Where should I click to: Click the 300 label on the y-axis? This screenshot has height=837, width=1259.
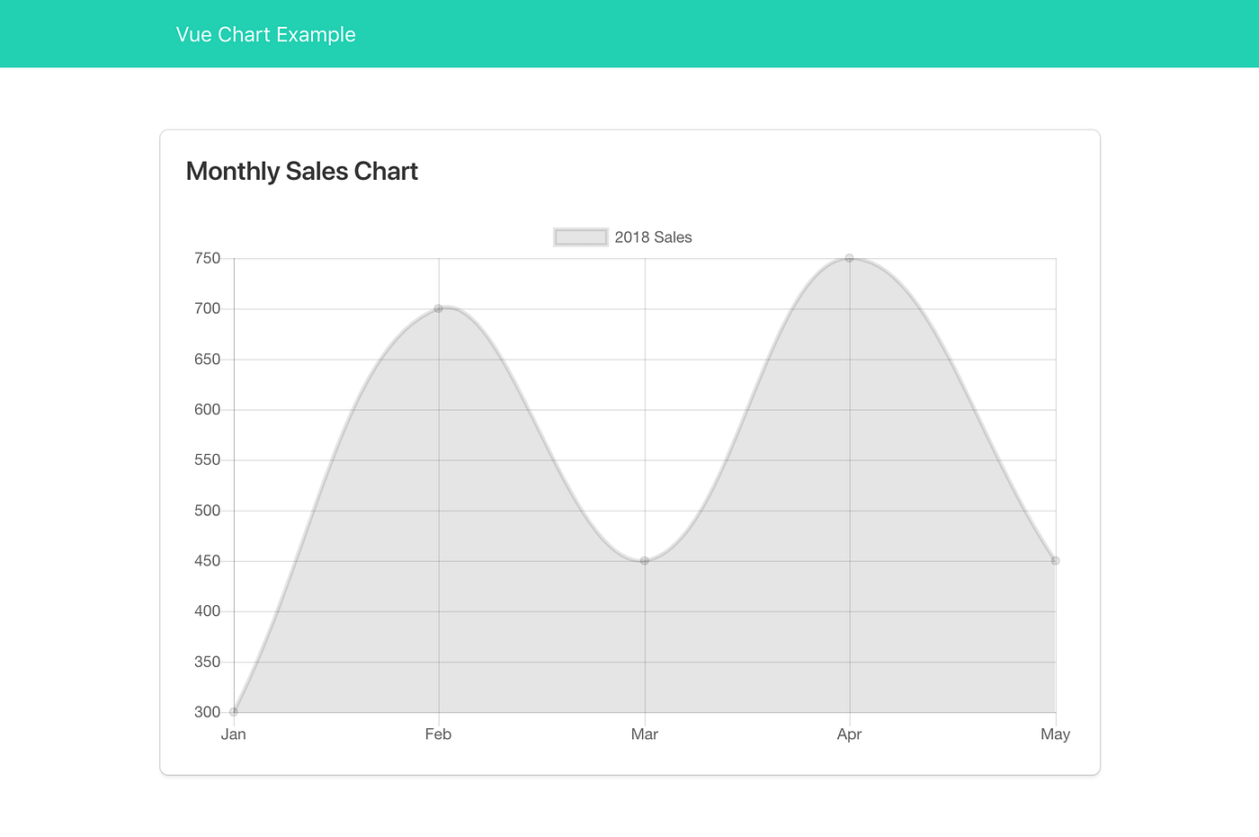coord(209,711)
